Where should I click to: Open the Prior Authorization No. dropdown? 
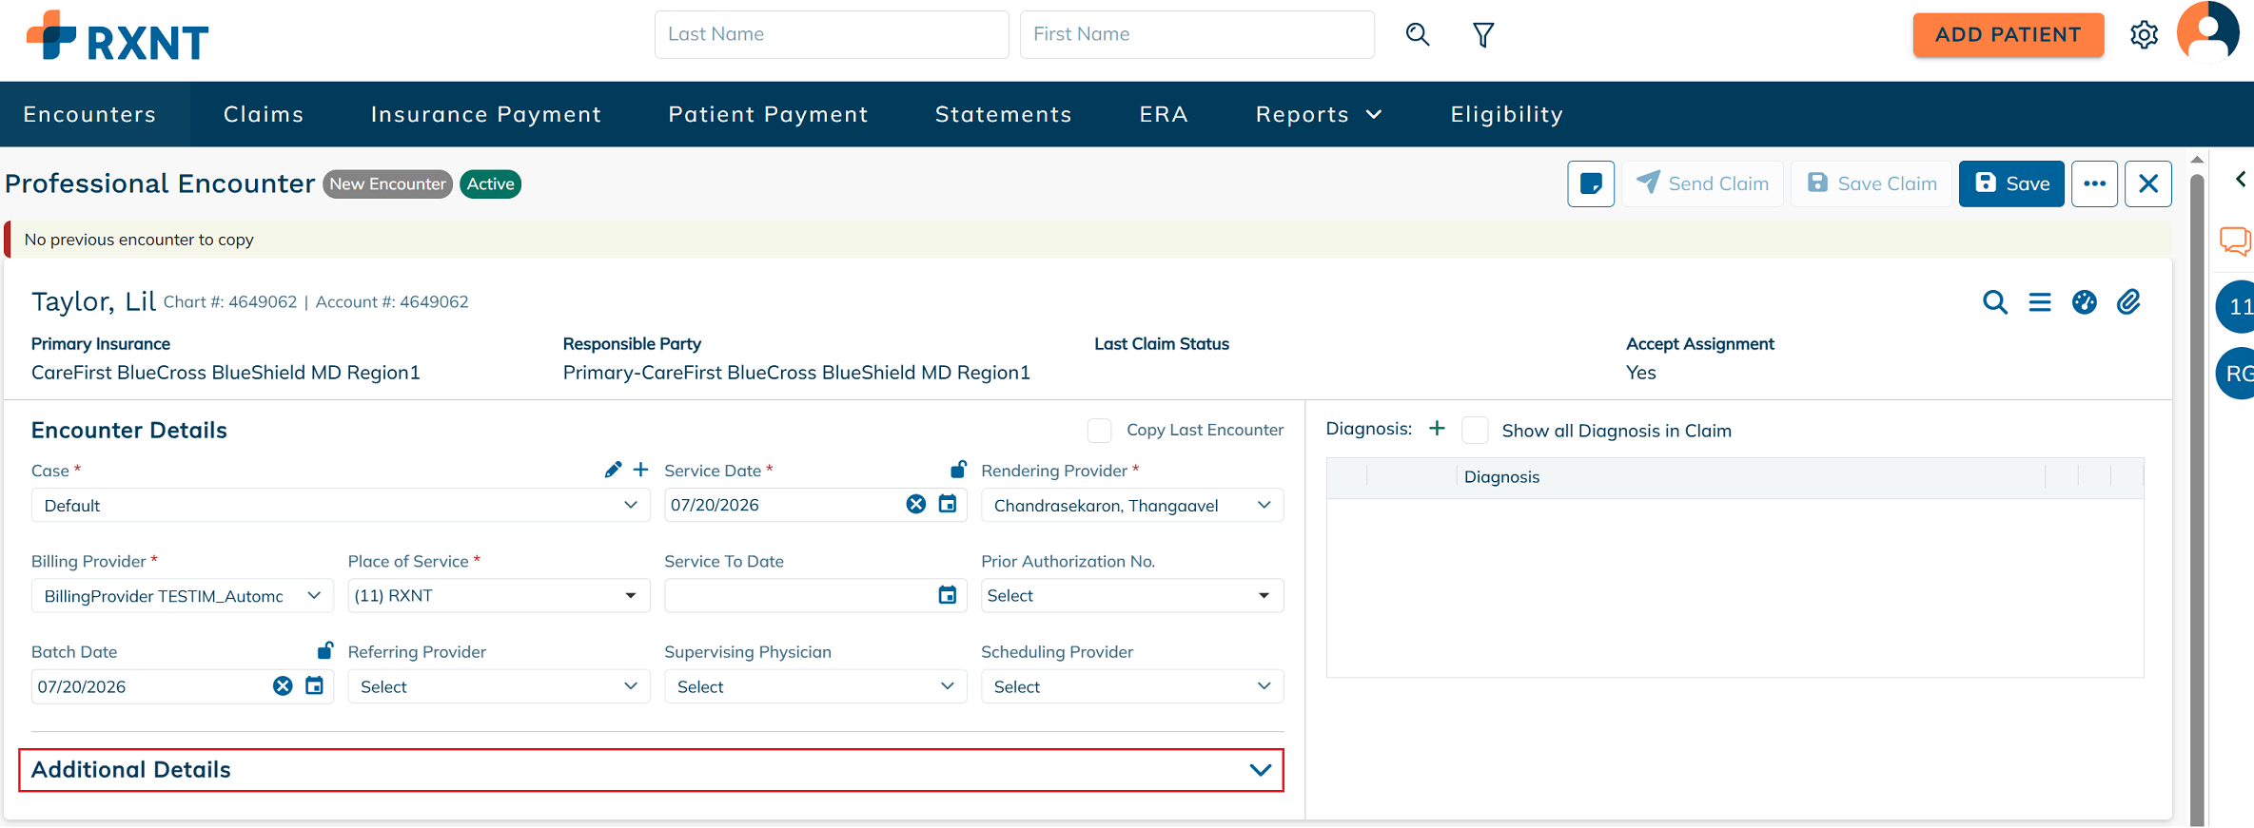coord(1132,596)
